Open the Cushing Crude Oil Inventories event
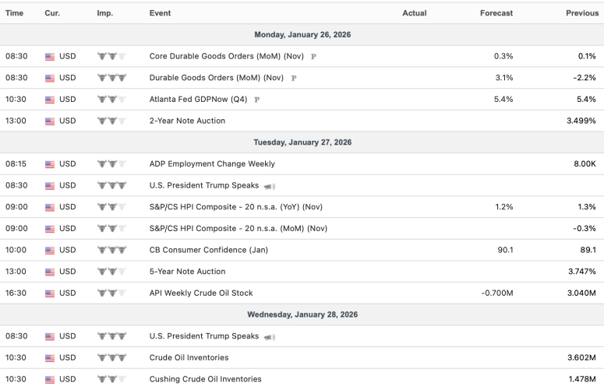Viewport: 604px width, 386px height. click(x=205, y=379)
